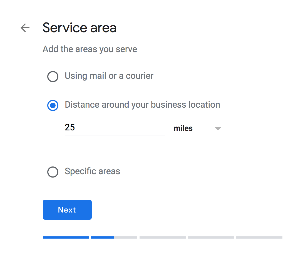Click the distance input field showing 25
This screenshot has height=273, width=308.
pyautogui.click(x=115, y=128)
